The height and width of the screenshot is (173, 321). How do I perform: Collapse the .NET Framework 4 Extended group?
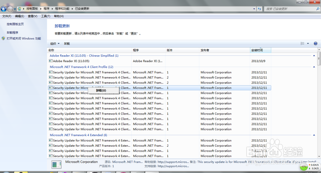314,135
